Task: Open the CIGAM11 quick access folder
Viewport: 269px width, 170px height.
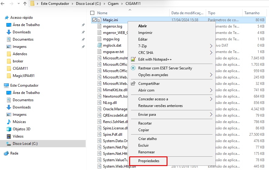Action: pyautogui.click(x=20, y=68)
